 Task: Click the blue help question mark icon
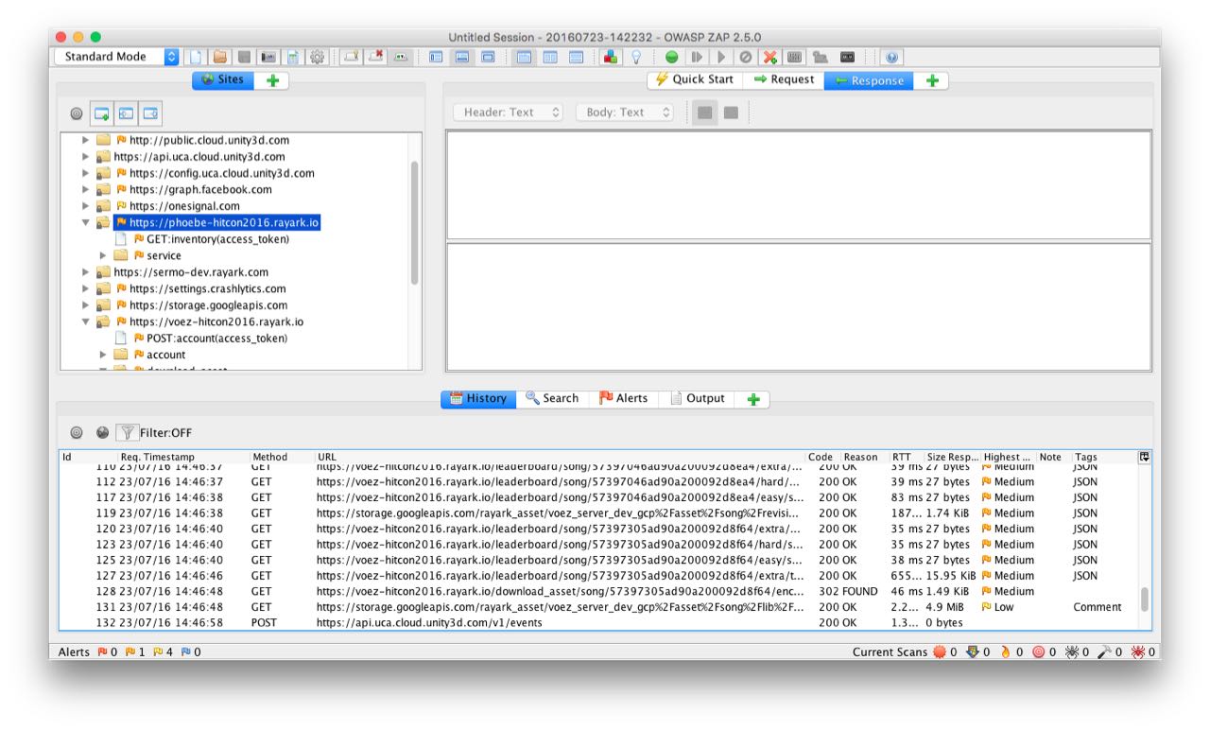(x=891, y=57)
